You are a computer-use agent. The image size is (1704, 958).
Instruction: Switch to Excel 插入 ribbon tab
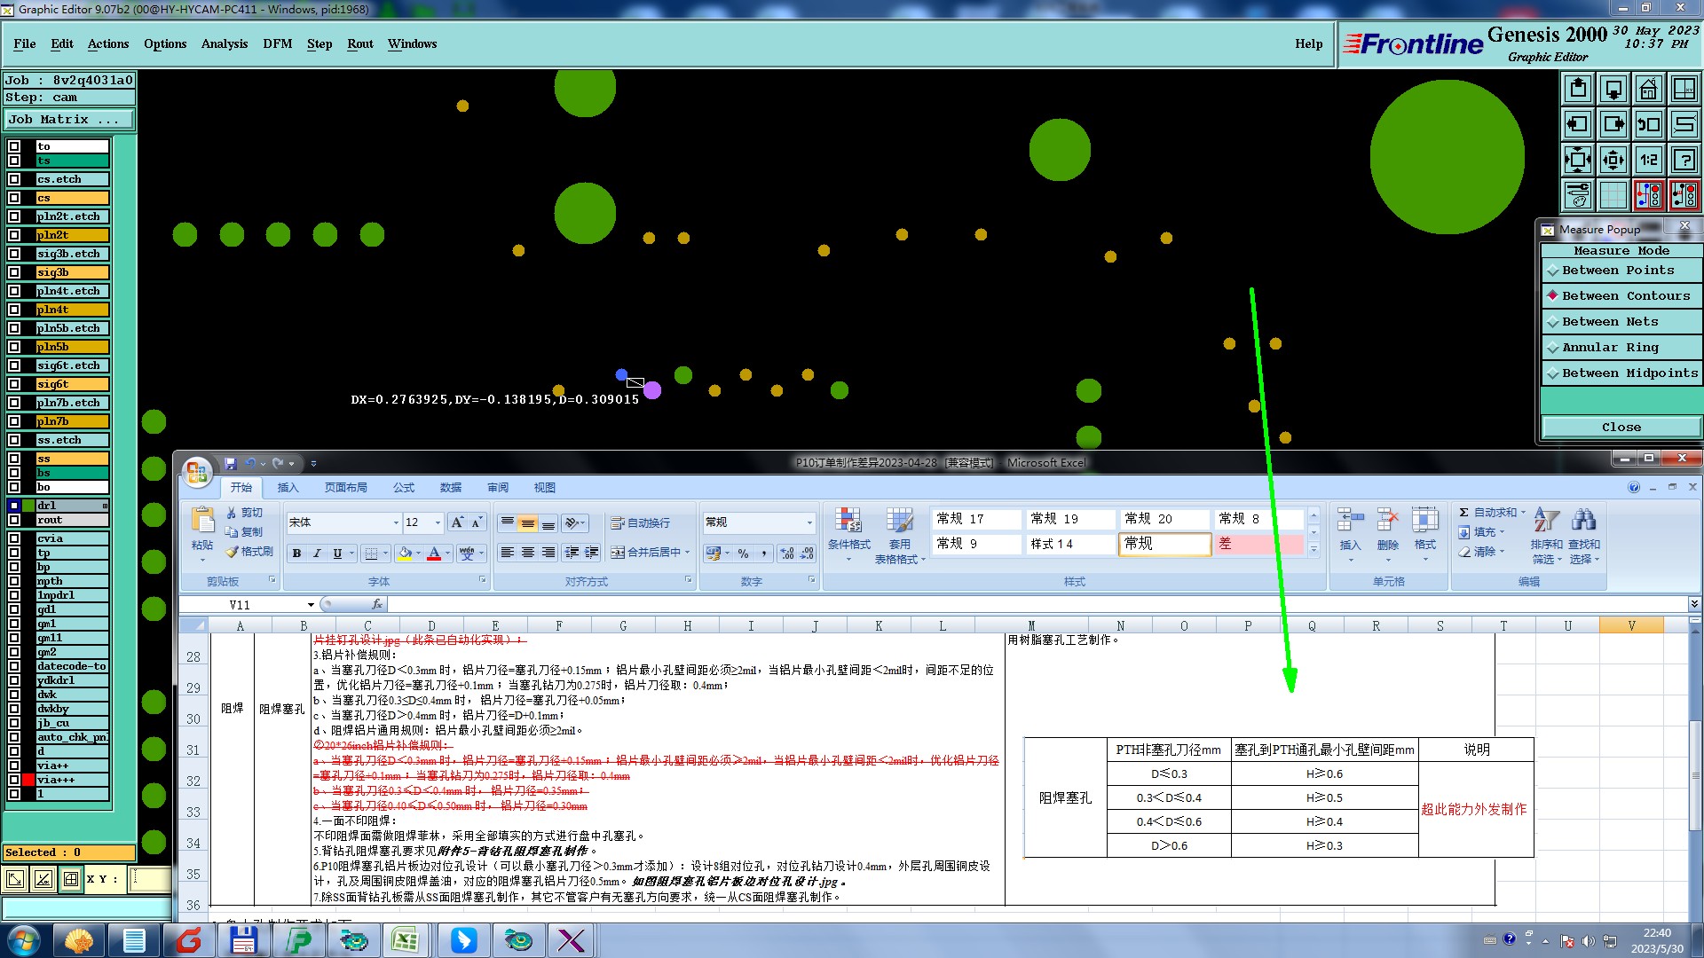[288, 488]
